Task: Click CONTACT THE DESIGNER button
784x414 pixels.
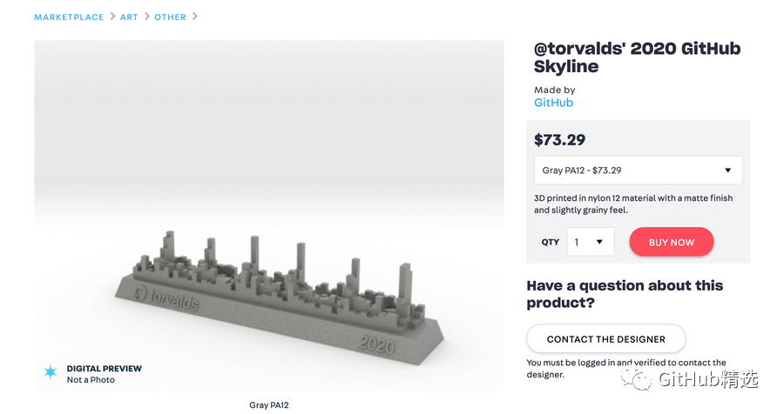Action: click(x=606, y=339)
